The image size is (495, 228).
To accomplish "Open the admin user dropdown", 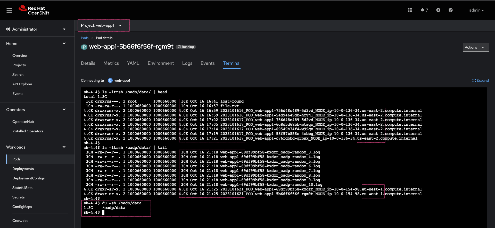I will pyautogui.click(x=476, y=10).
